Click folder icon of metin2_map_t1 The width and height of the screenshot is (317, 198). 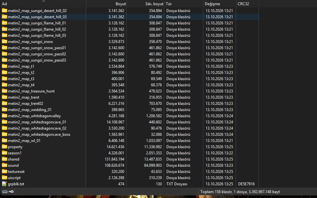(x=4, y=66)
